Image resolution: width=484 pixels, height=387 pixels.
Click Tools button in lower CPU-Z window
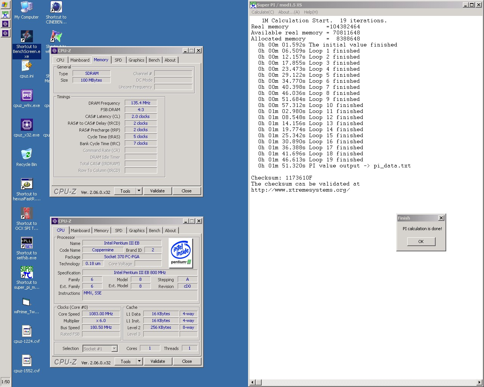click(126, 361)
